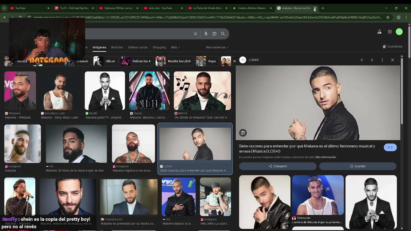
Task: Reload the page
Action: [x=20, y=17]
